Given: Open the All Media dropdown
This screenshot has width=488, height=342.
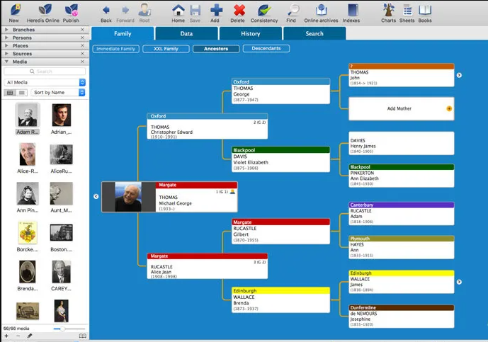Looking at the screenshot, I should tap(45, 82).
